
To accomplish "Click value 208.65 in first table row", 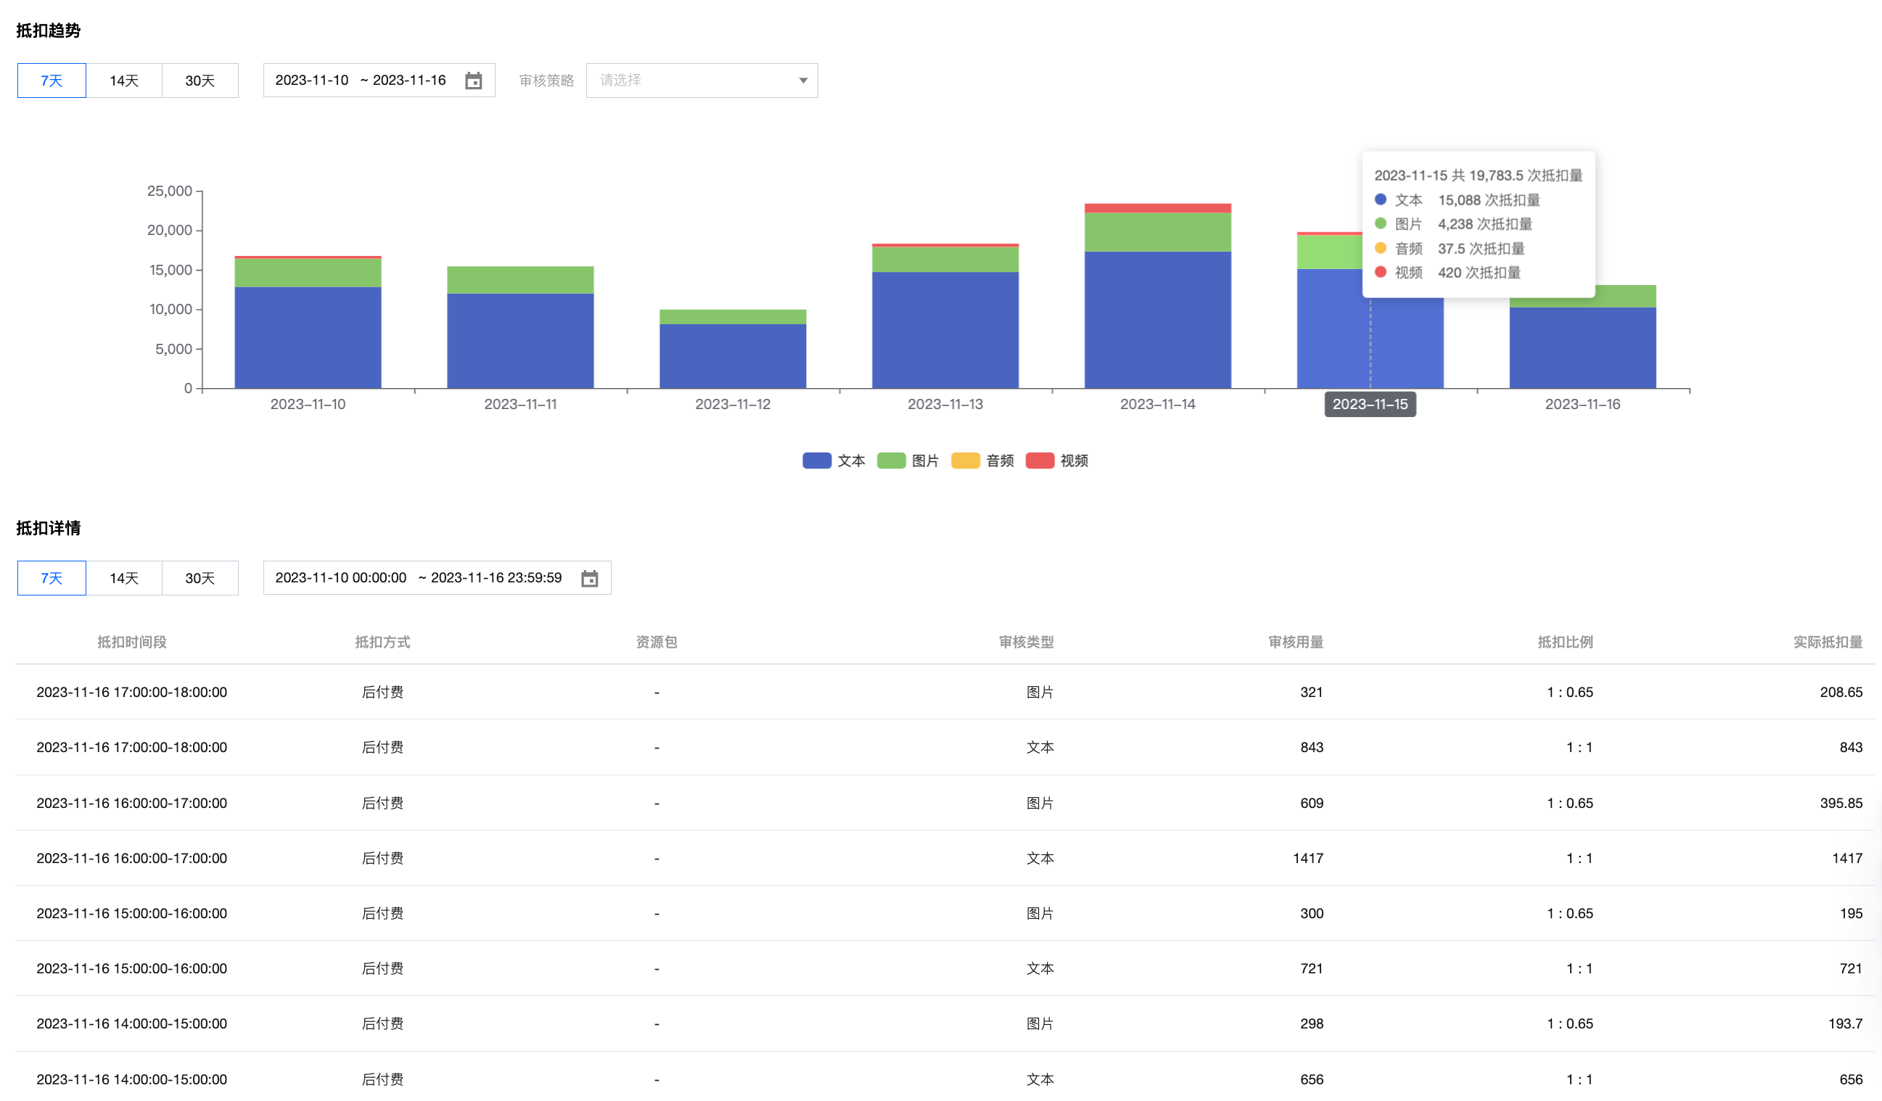I will pos(1841,693).
